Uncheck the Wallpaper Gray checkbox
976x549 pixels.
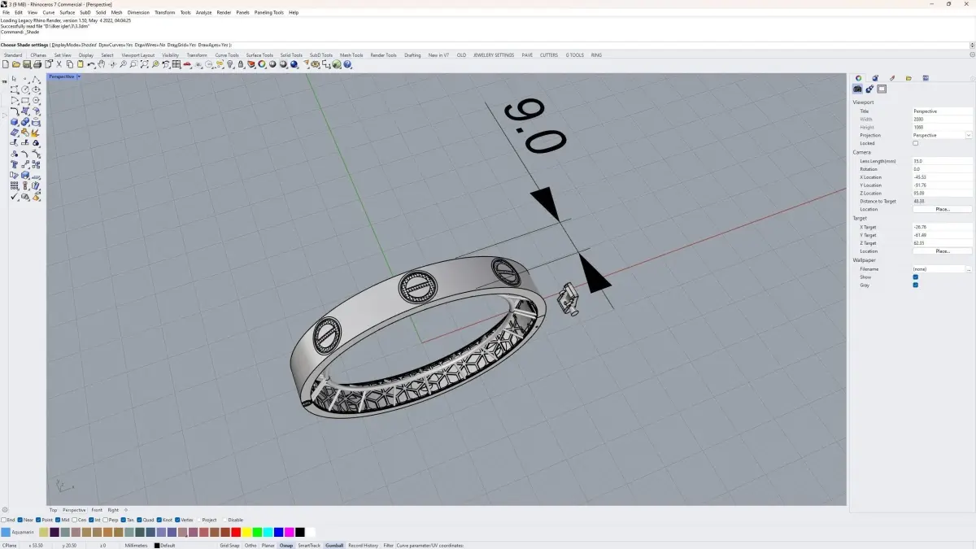point(915,285)
